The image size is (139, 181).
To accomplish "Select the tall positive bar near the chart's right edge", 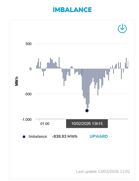I will pos(126,63).
